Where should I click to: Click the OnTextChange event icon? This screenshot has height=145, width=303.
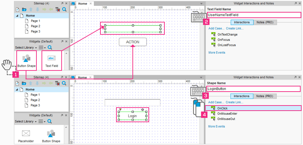pyautogui.click(x=213, y=34)
